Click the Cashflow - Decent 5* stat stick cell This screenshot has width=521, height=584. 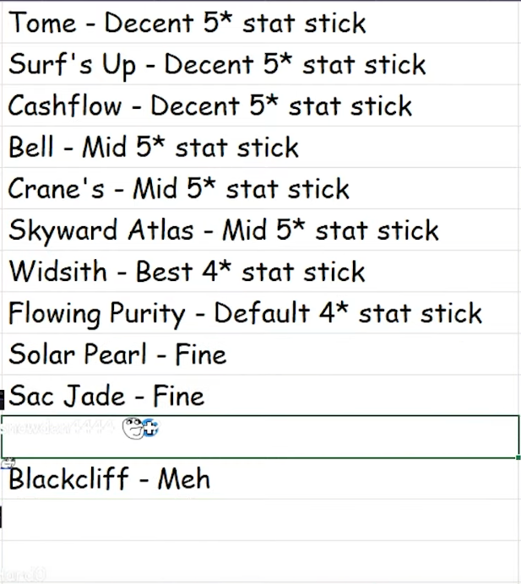click(x=261, y=105)
